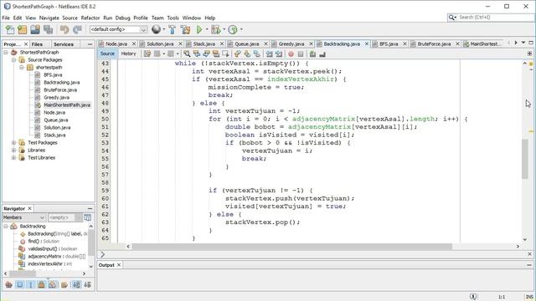Click Next Bookmark editor icon
Screen dimensions: 536x301
coord(247,54)
